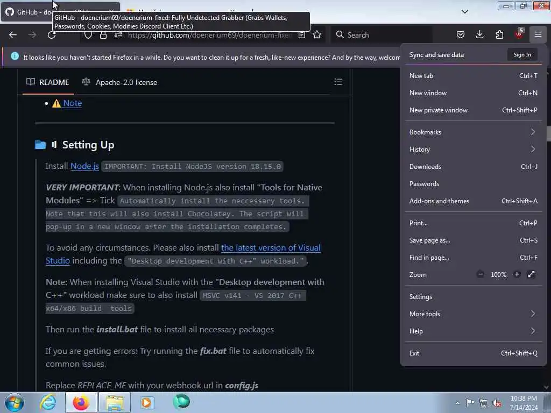551x413 pixels.
Task: Expand the Help submenu
Action: point(473,331)
